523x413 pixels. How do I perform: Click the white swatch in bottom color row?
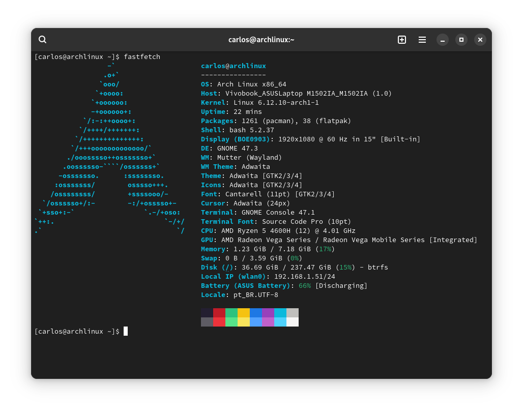(x=293, y=322)
